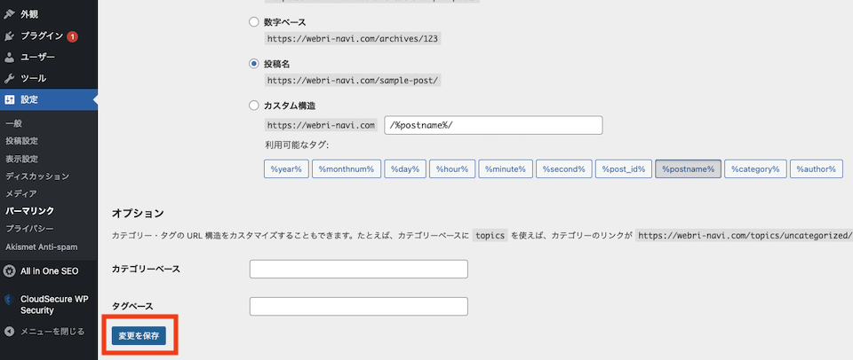Insert the %minute% tag button
This screenshot has width=853, height=360.
[506, 168]
